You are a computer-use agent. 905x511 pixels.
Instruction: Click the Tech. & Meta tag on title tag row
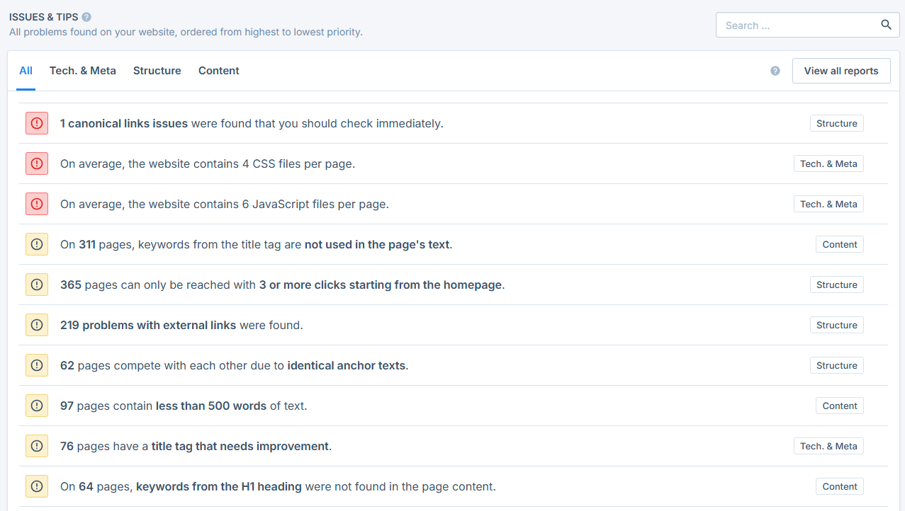828,446
